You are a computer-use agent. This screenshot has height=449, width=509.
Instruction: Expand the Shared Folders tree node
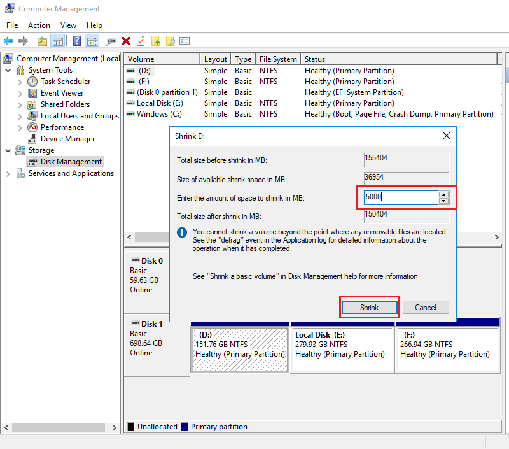click(20, 104)
